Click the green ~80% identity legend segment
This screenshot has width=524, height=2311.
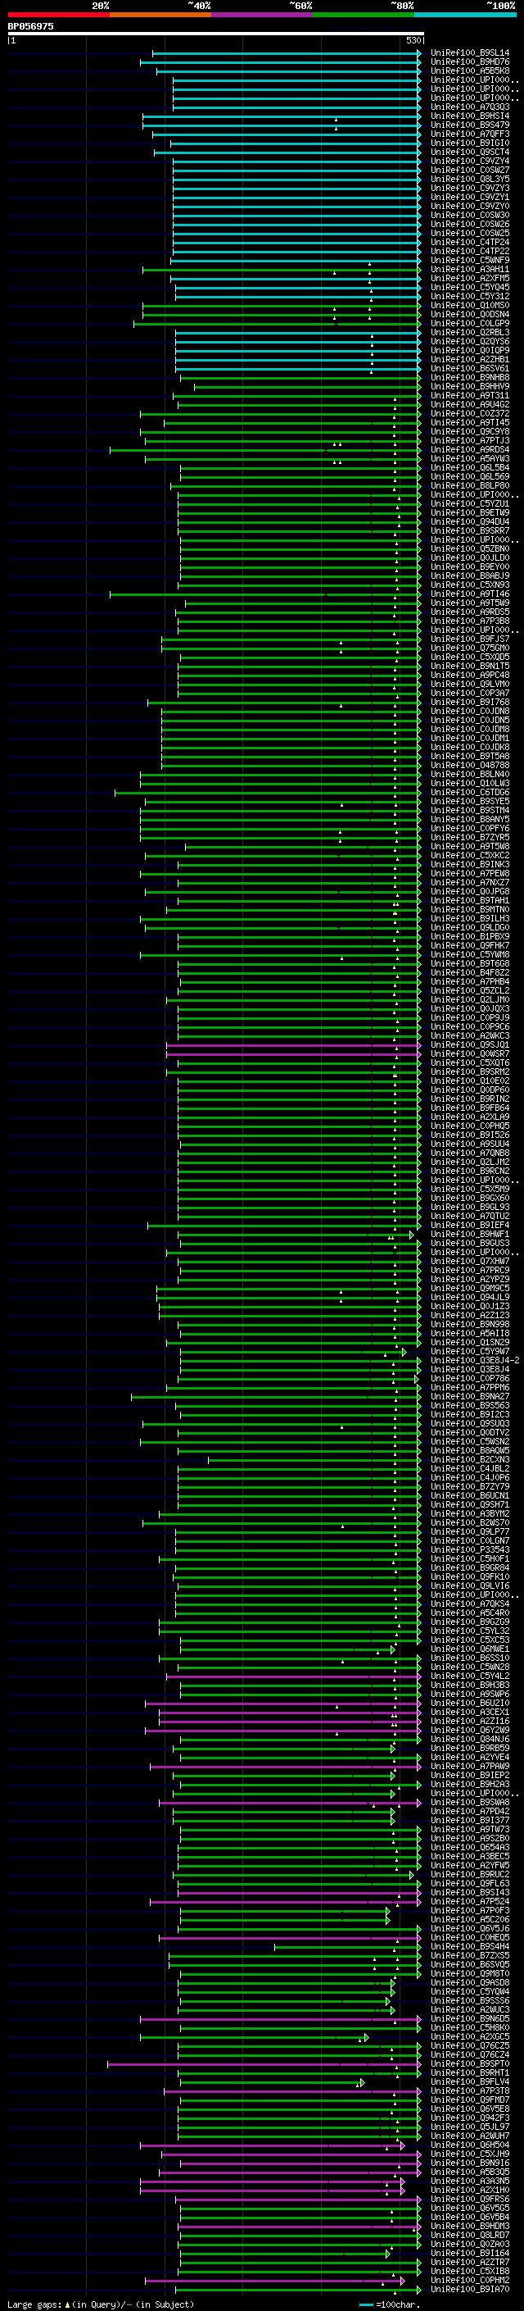tap(364, 15)
